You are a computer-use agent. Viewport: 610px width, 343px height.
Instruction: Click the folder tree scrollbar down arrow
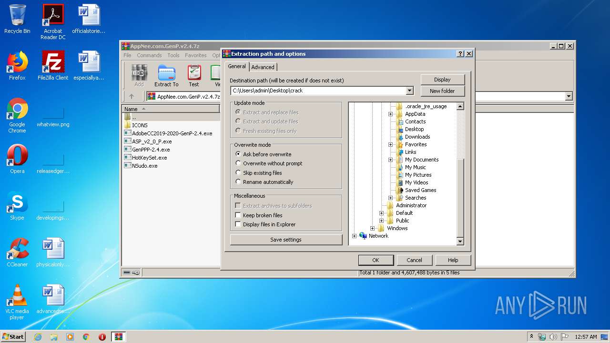[x=460, y=242]
